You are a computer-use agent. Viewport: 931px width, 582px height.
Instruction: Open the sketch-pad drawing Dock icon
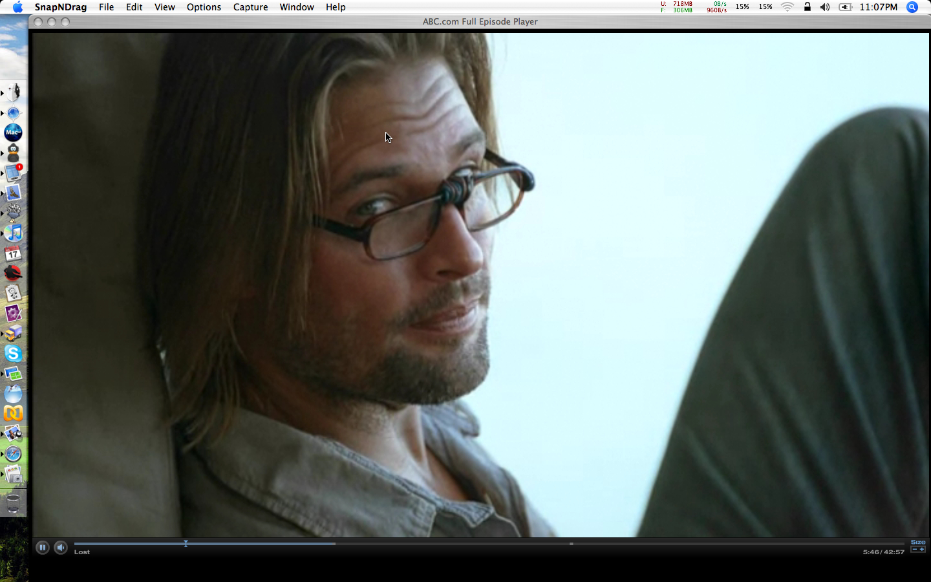point(13,293)
